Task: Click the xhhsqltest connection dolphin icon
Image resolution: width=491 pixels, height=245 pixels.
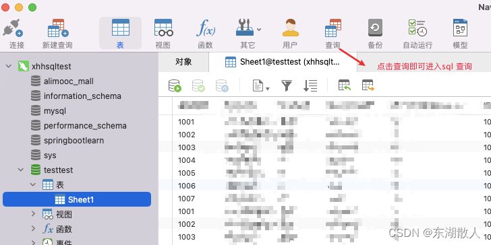Action: (x=24, y=66)
